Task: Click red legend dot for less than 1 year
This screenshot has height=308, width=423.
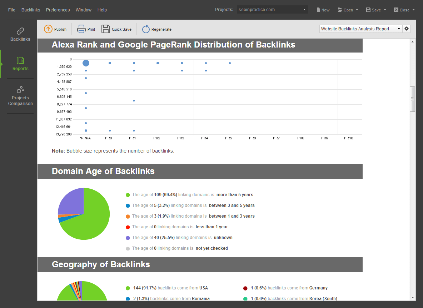Action: (x=128, y=227)
